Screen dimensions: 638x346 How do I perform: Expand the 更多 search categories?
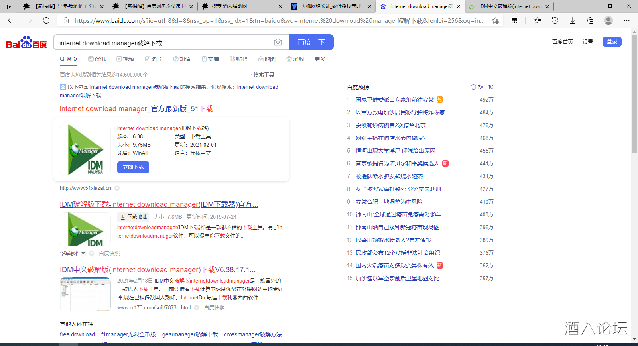click(320, 59)
